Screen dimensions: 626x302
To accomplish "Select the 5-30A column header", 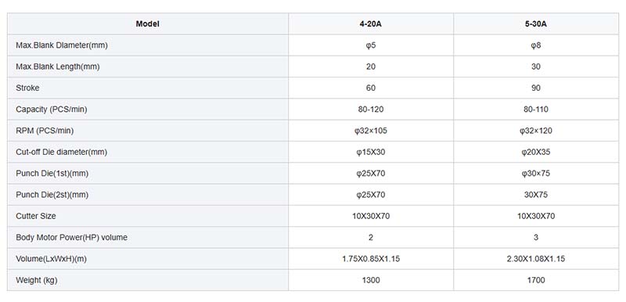I will pos(536,24).
